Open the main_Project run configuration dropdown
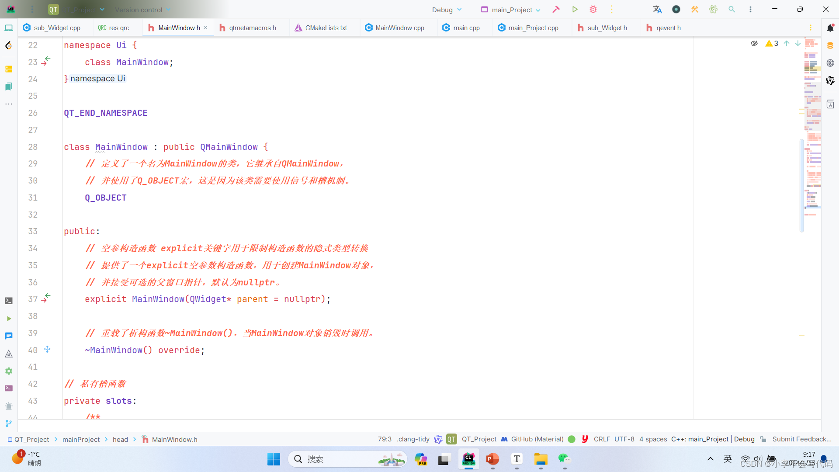This screenshot has width=839, height=472. point(511,10)
